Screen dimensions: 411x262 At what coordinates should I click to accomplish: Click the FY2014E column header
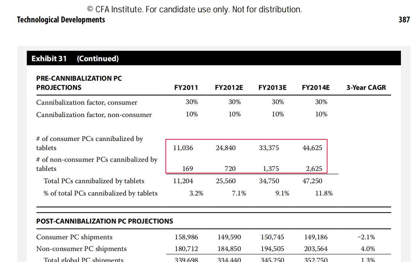tap(316, 88)
